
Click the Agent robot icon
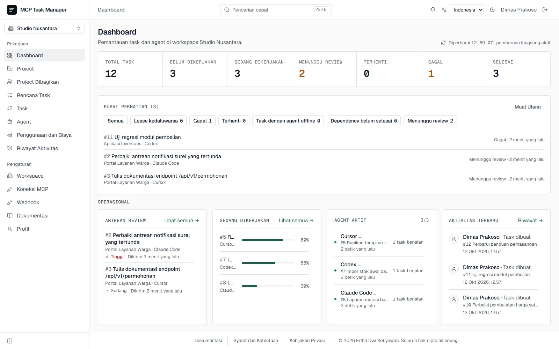10,121
